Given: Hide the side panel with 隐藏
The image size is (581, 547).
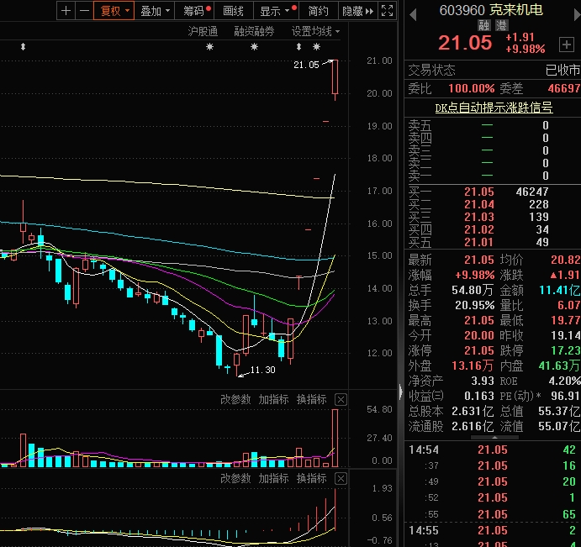Looking at the screenshot, I should [357, 11].
